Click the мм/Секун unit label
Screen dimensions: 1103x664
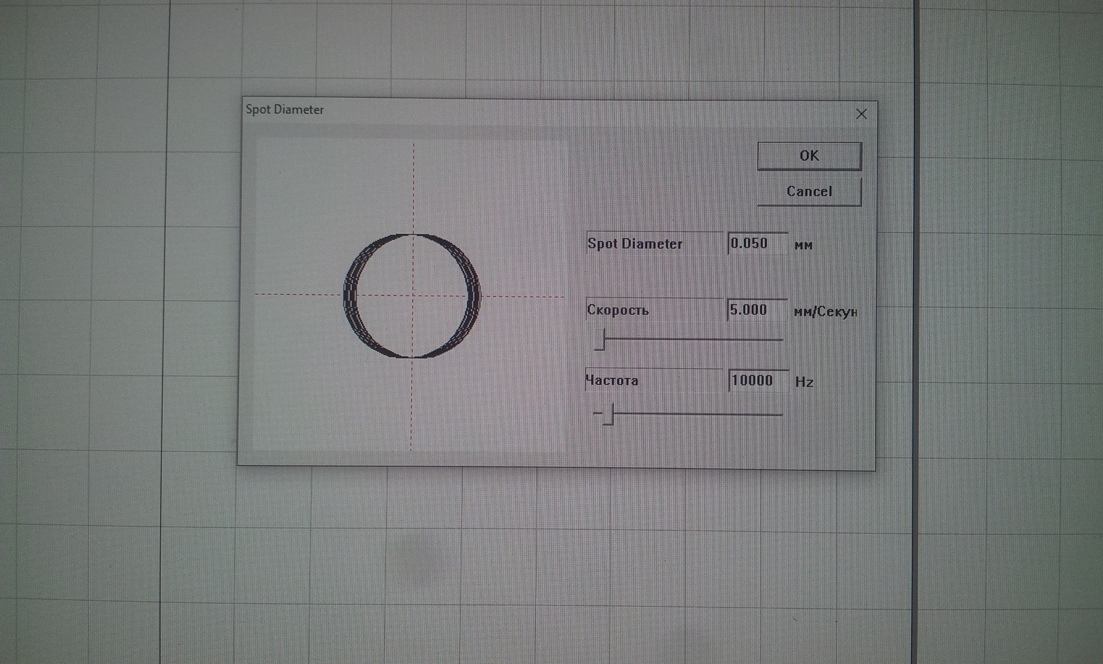[825, 312]
